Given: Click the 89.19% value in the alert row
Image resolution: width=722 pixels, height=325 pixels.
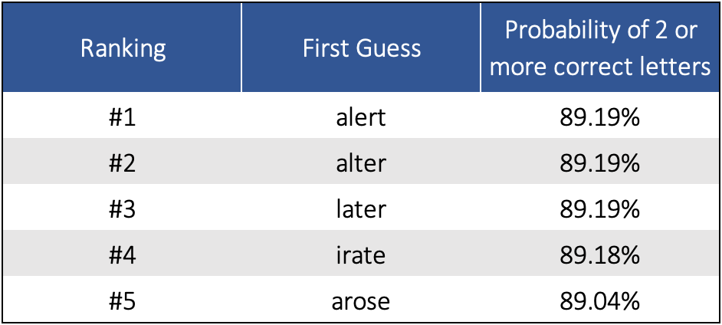Looking at the screenshot, I should (600, 120).
